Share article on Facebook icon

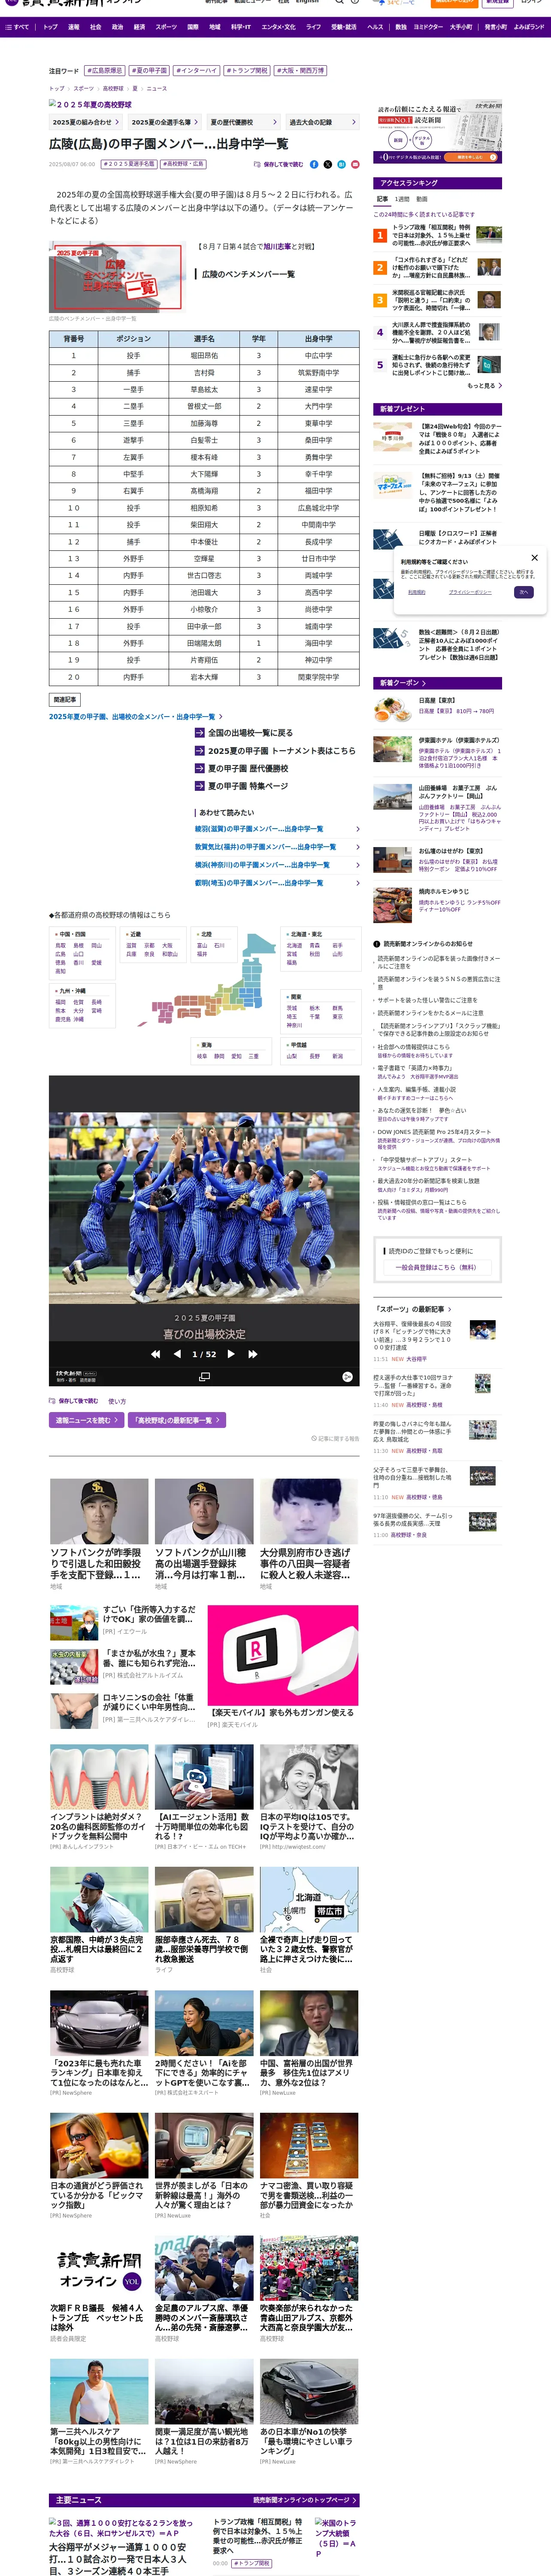coord(314,164)
